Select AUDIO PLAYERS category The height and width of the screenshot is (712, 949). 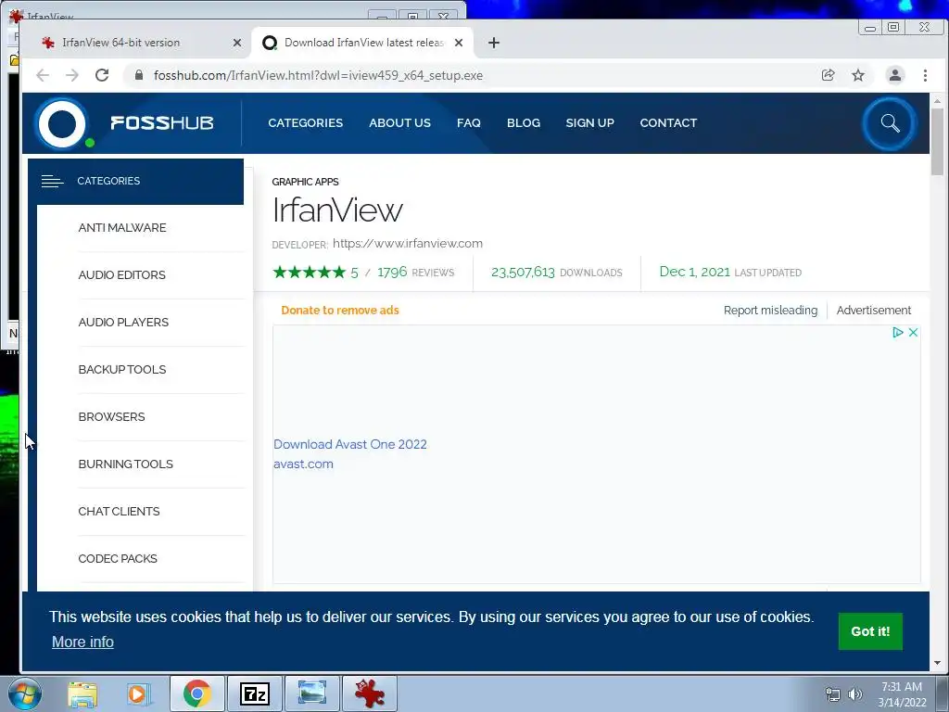pyautogui.click(x=123, y=322)
